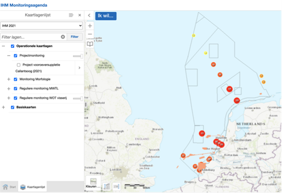Click the London label on the map
The width and height of the screenshot is (282, 193).
pos(116,170)
